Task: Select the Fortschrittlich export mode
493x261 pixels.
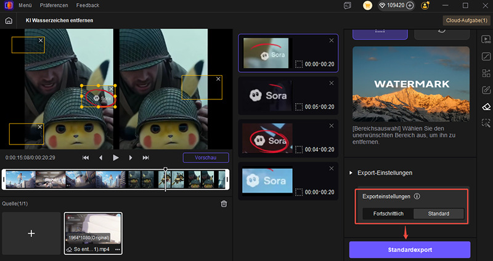Action: pos(388,213)
